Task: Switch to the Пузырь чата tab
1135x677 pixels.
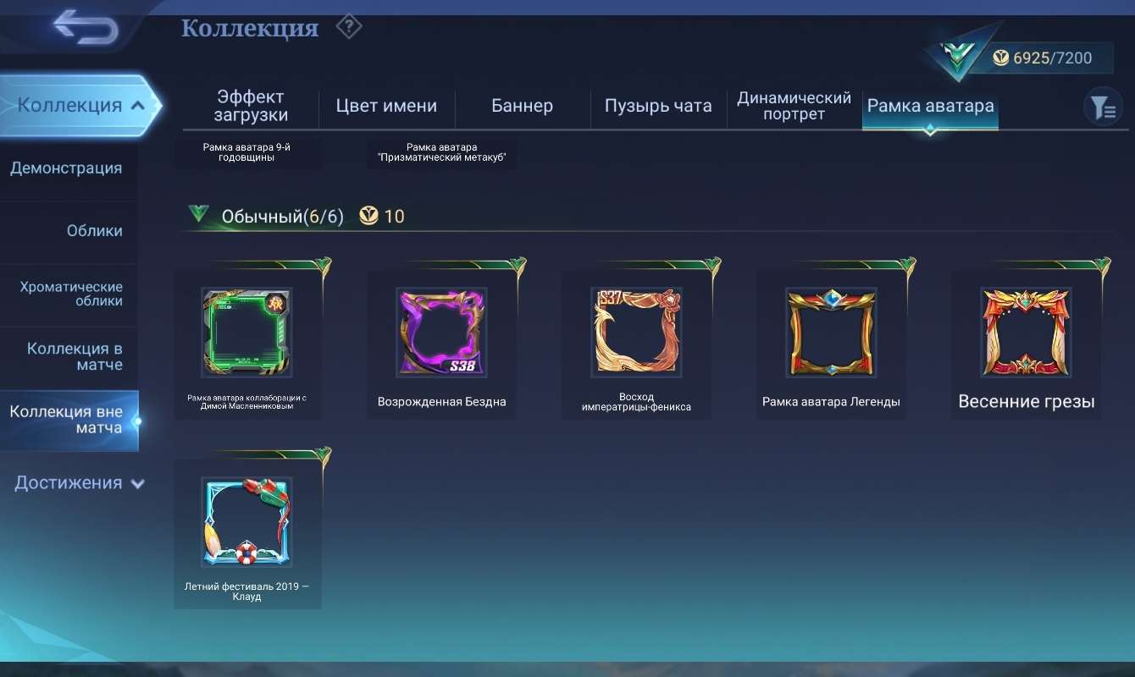Action: tap(658, 106)
